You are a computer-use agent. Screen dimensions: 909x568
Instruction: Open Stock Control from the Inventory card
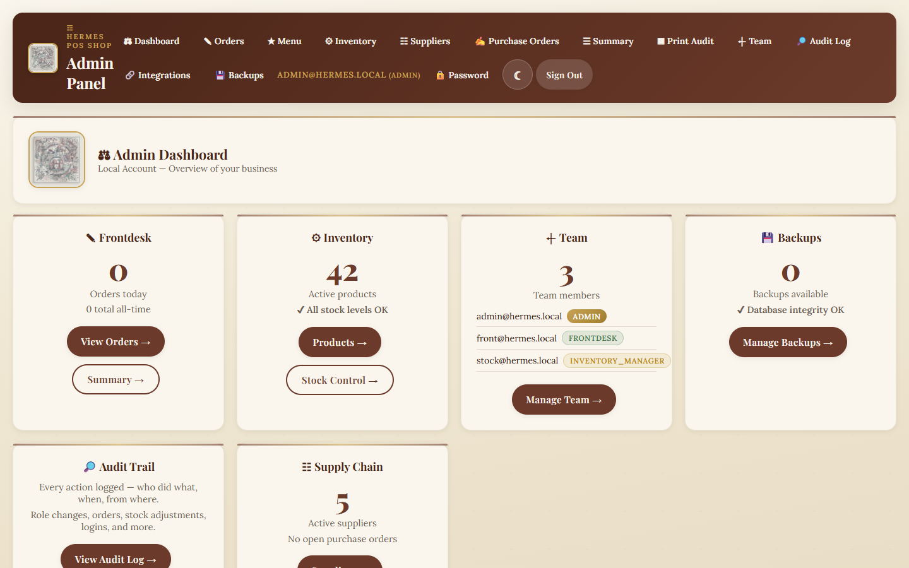(x=340, y=380)
